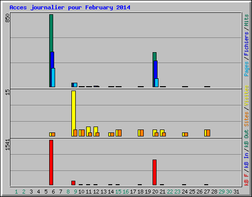Click the y-axis value 1541

7,145
